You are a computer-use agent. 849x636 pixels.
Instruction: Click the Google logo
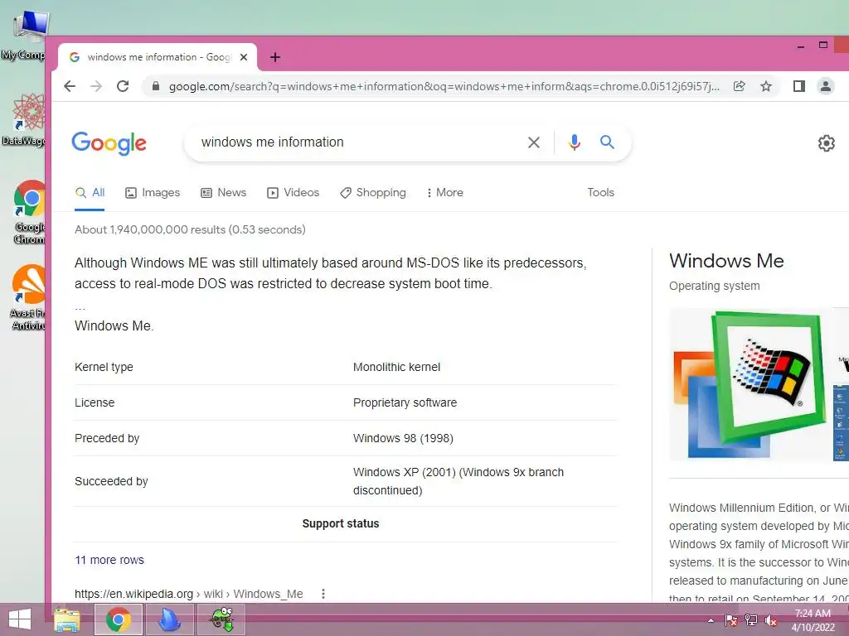(x=109, y=143)
